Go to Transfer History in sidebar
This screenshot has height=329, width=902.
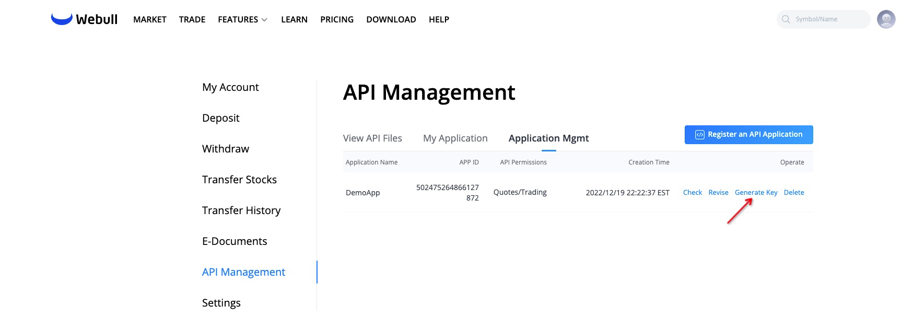[x=241, y=210]
